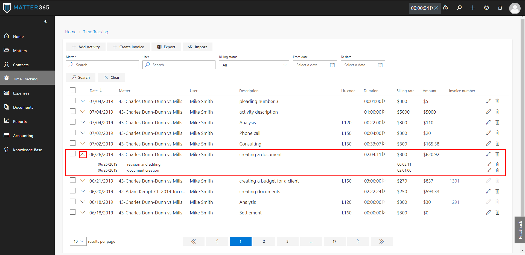The width and height of the screenshot is (525, 255).
Task: Change results per page dropdown
Action: [x=78, y=241]
